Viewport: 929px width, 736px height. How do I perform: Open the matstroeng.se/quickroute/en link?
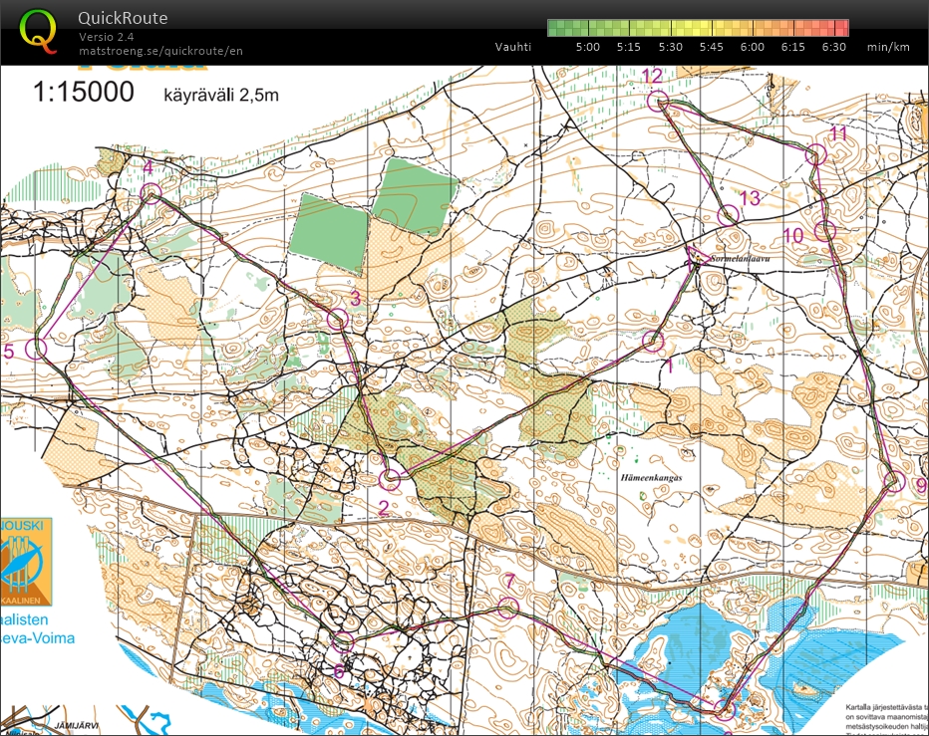160,50
